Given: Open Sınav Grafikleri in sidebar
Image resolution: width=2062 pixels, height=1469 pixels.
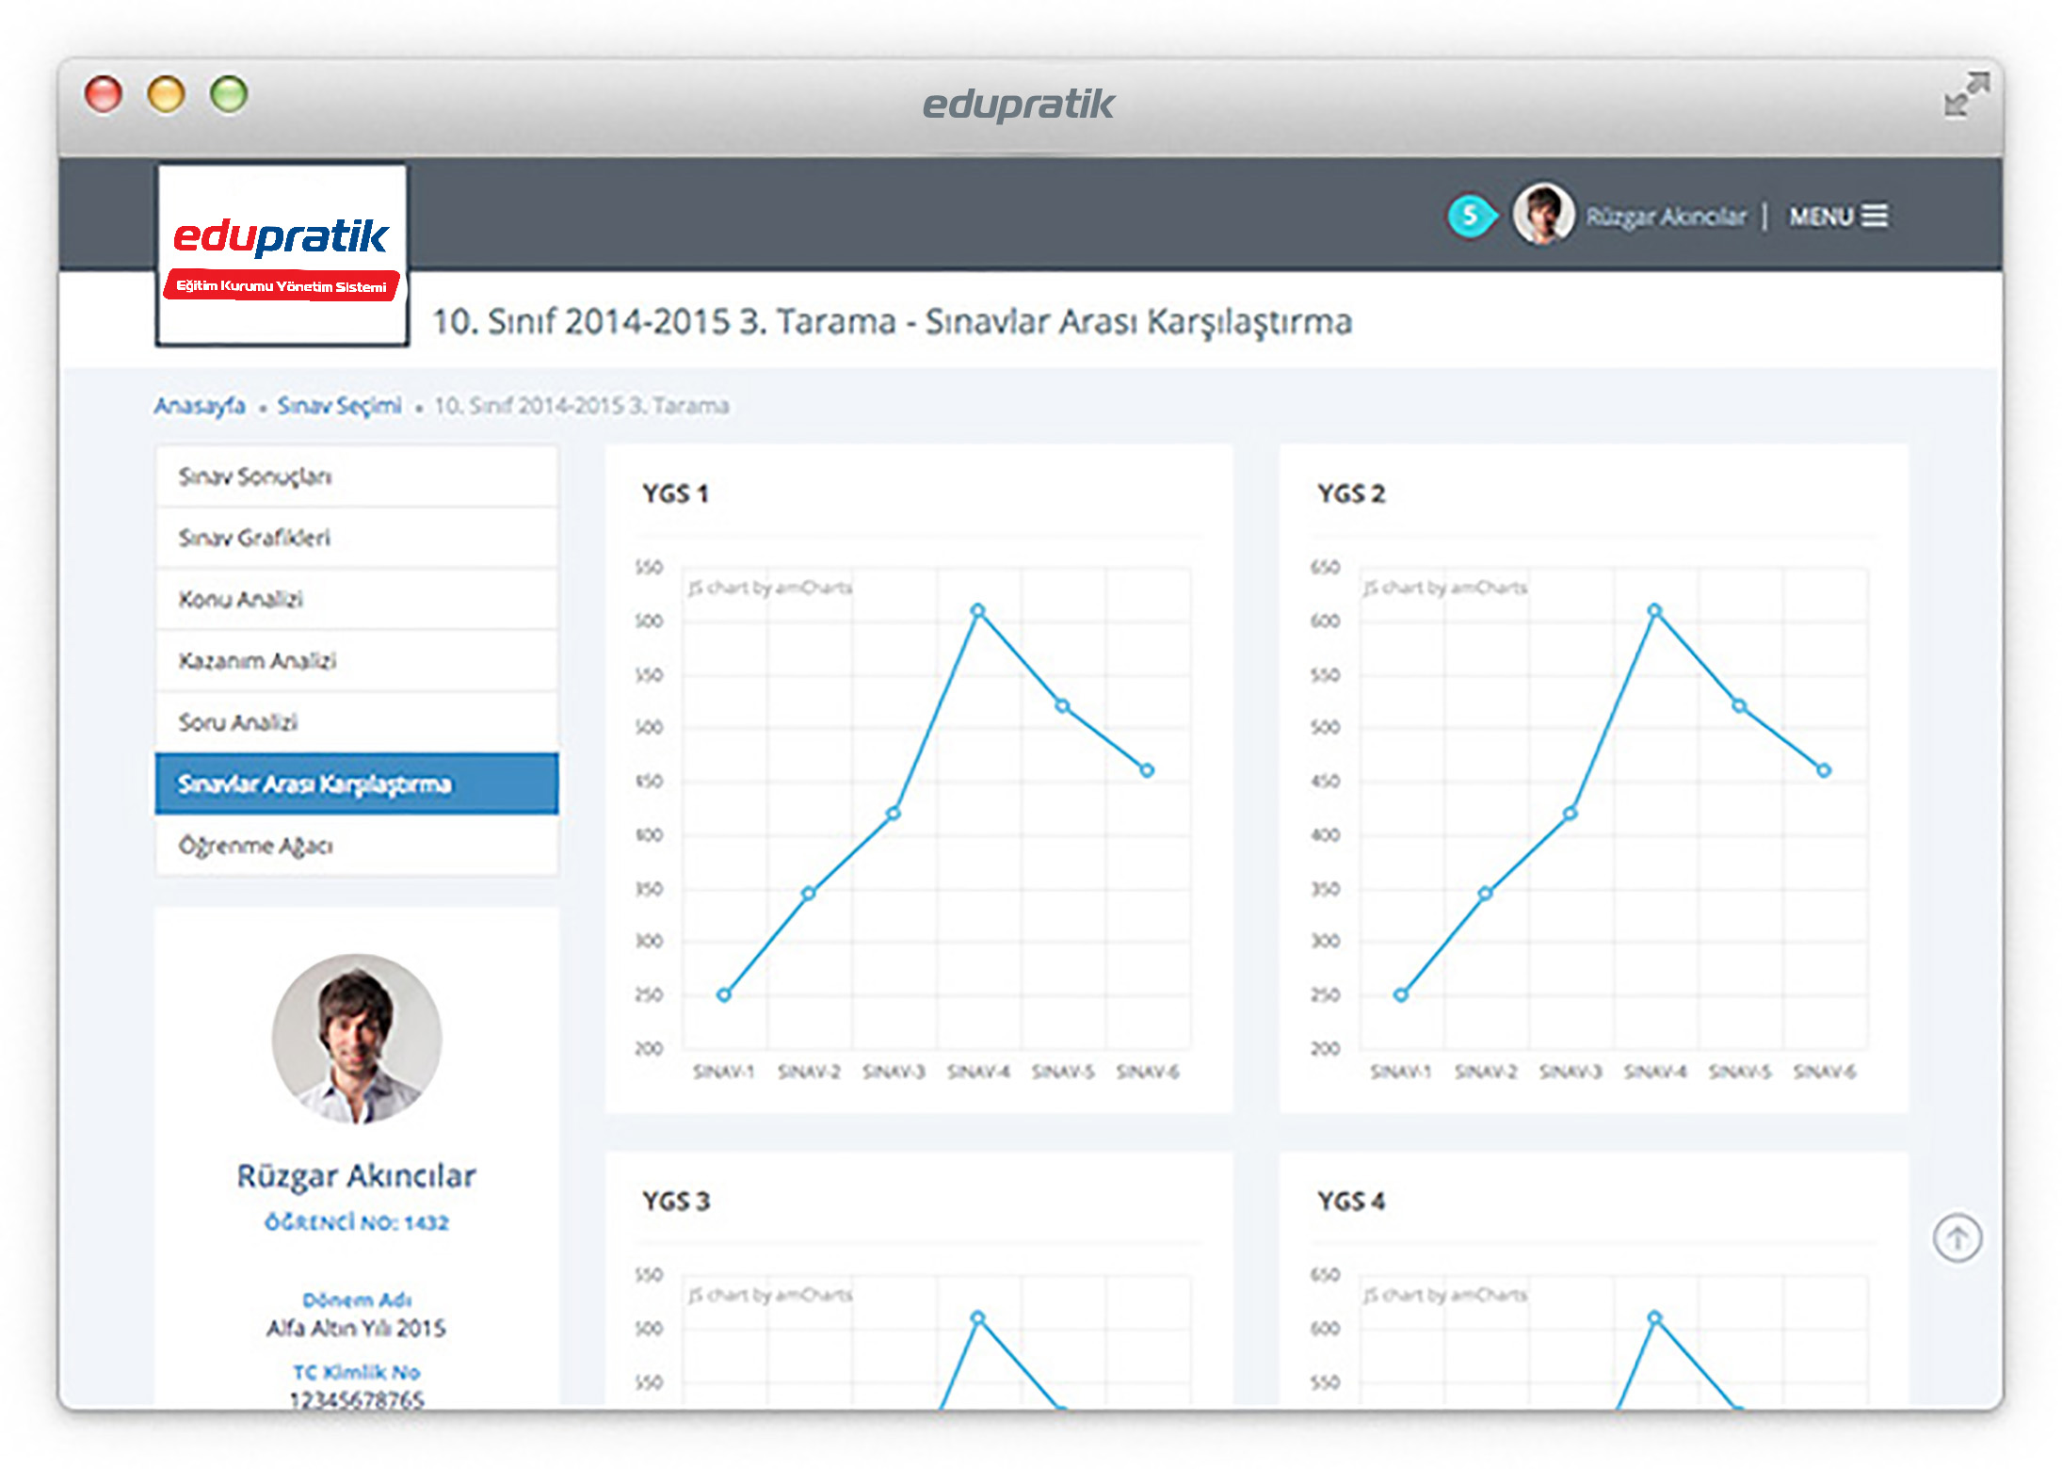Looking at the screenshot, I should (357, 538).
